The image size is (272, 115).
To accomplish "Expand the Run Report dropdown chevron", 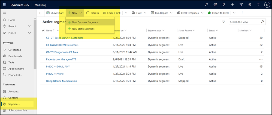I will click(x=171, y=13).
